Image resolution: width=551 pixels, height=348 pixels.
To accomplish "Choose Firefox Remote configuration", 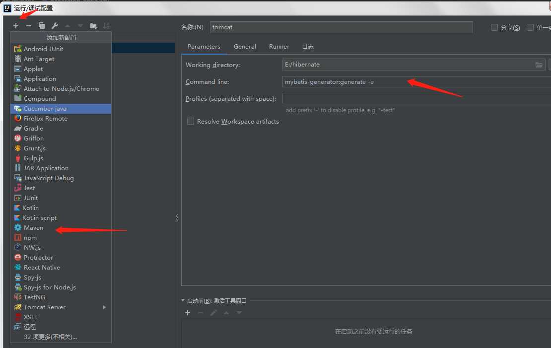I will click(61, 119).
